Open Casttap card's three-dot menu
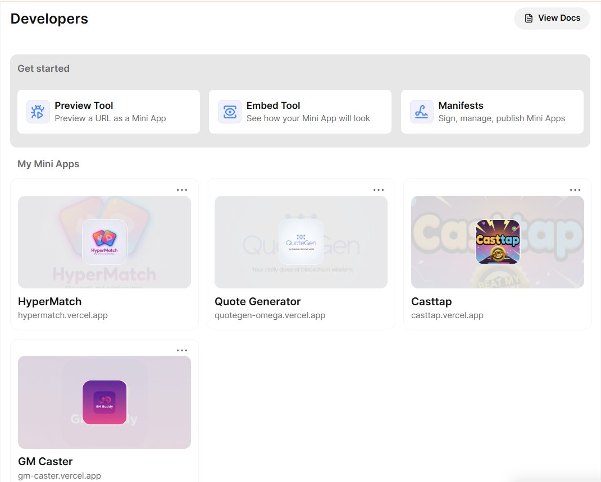Image resolution: width=601 pixels, height=482 pixels. [x=575, y=190]
